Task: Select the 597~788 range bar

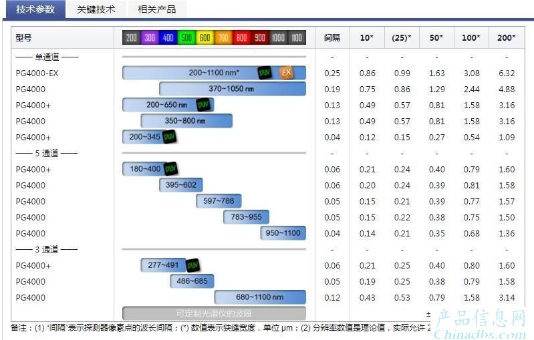Action: [x=219, y=201]
